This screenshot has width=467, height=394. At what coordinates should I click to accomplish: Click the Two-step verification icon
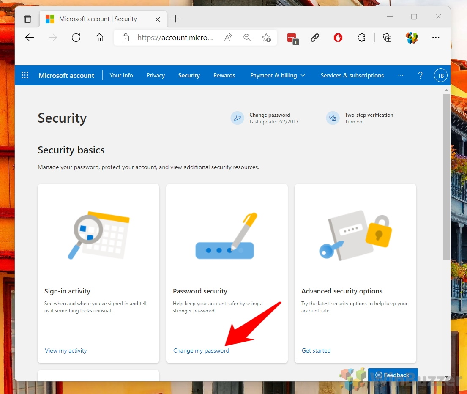(x=333, y=118)
